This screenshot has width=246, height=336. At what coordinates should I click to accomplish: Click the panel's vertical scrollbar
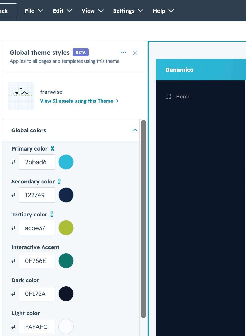pos(144,219)
